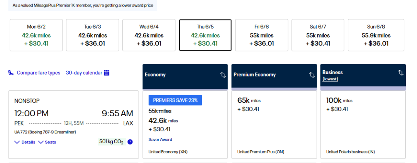Click the seat icon beside Compare fare types
417x163 pixels.
11,73
